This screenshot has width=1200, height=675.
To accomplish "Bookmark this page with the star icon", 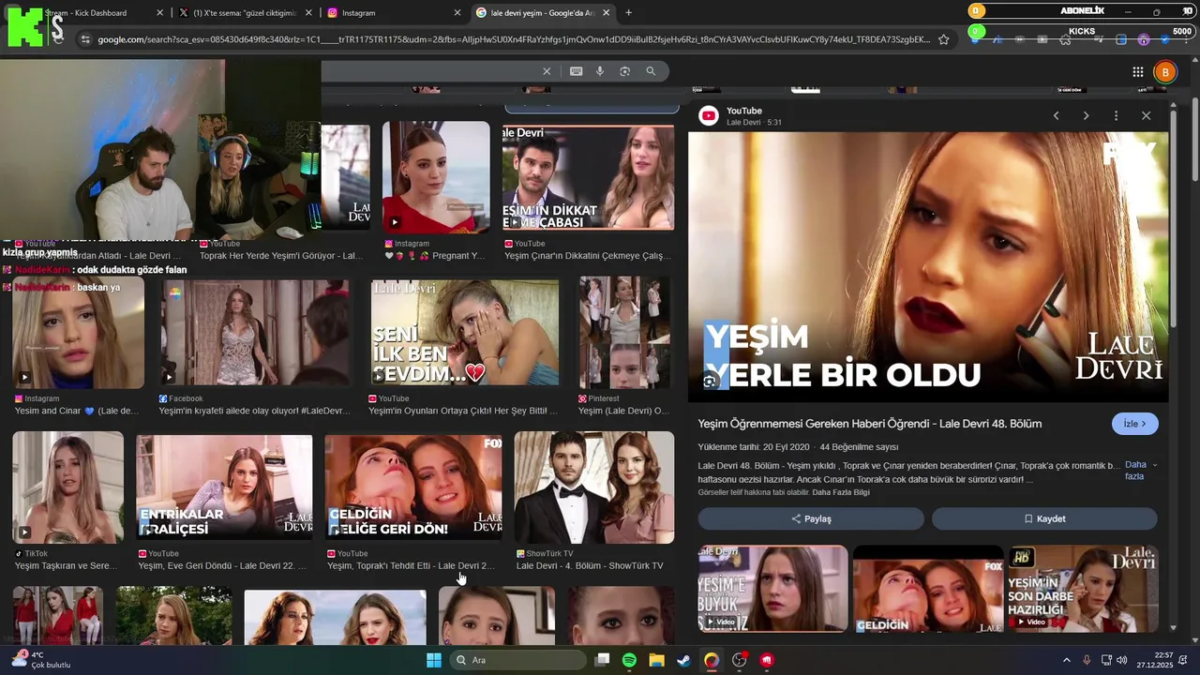I will pyautogui.click(x=944, y=39).
